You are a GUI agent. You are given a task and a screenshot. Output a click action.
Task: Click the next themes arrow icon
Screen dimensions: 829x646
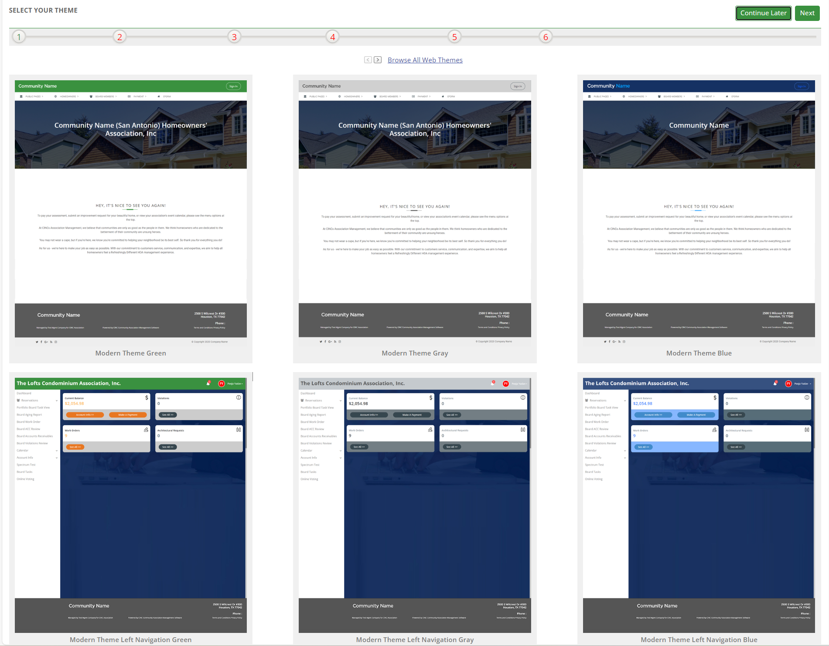click(x=378, y=60)
